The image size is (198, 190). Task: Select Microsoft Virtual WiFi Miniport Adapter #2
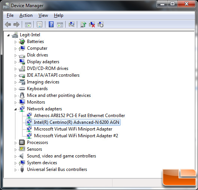(x=76, y=136)
